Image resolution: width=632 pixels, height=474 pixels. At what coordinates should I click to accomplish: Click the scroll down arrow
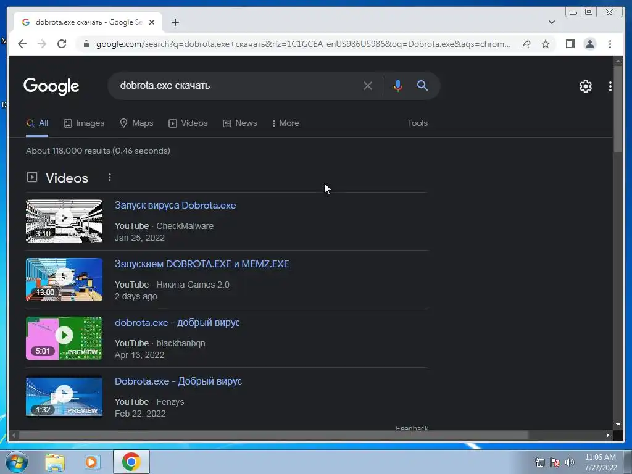coord(617,425)
